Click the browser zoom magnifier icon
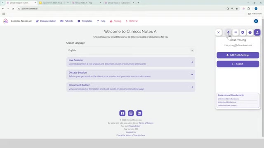Image resolution: width=264 pixels, height=148 pixels. tap(232, 9)
